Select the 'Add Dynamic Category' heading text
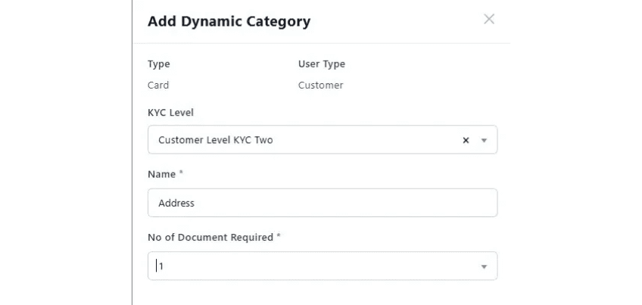 tap(229, 21)
